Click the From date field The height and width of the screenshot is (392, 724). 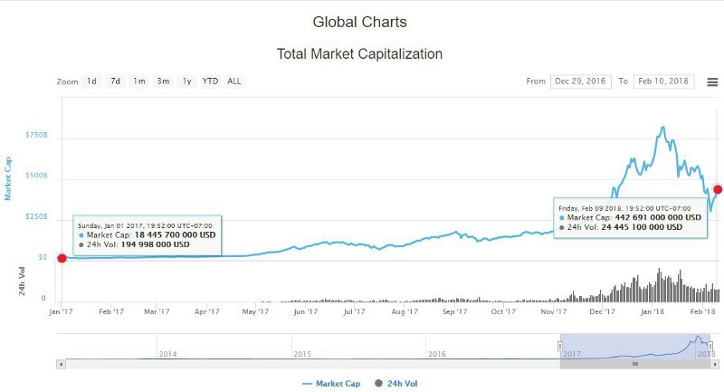click(x=578, y=81)
